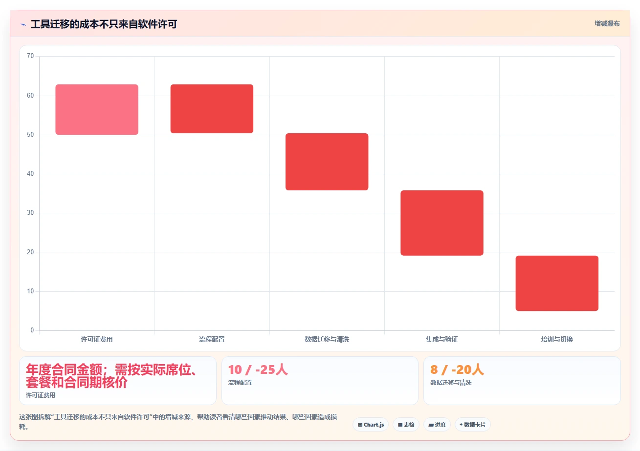Click the description paragraph starting 这张图拆解

pos(177,422)
